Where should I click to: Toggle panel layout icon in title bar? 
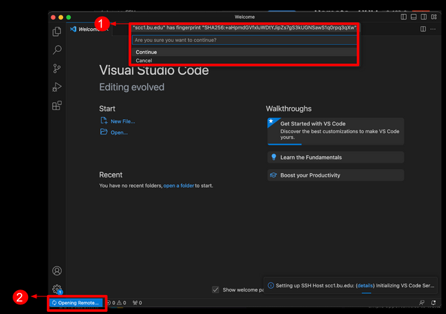click(414, 17)
